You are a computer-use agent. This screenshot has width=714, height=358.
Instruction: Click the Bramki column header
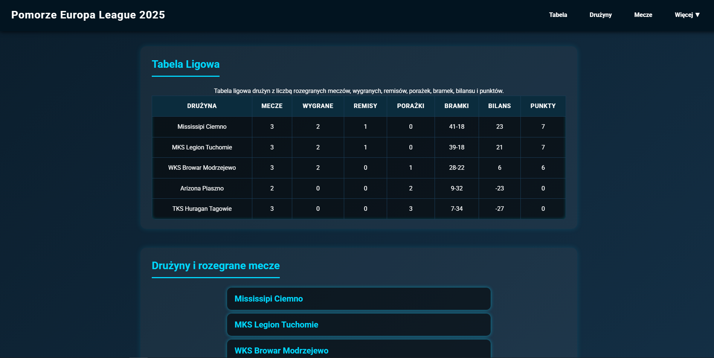point(456,106)
